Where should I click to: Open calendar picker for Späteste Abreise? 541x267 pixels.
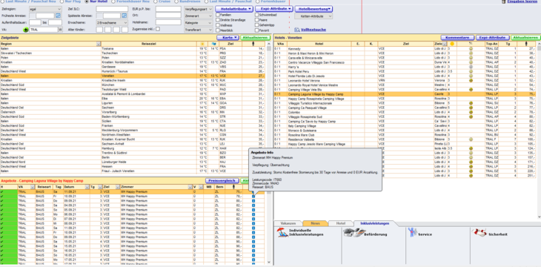point(124,16)
